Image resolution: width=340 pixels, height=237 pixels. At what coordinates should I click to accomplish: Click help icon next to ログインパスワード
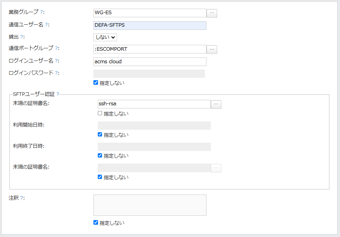pos(57,73)
